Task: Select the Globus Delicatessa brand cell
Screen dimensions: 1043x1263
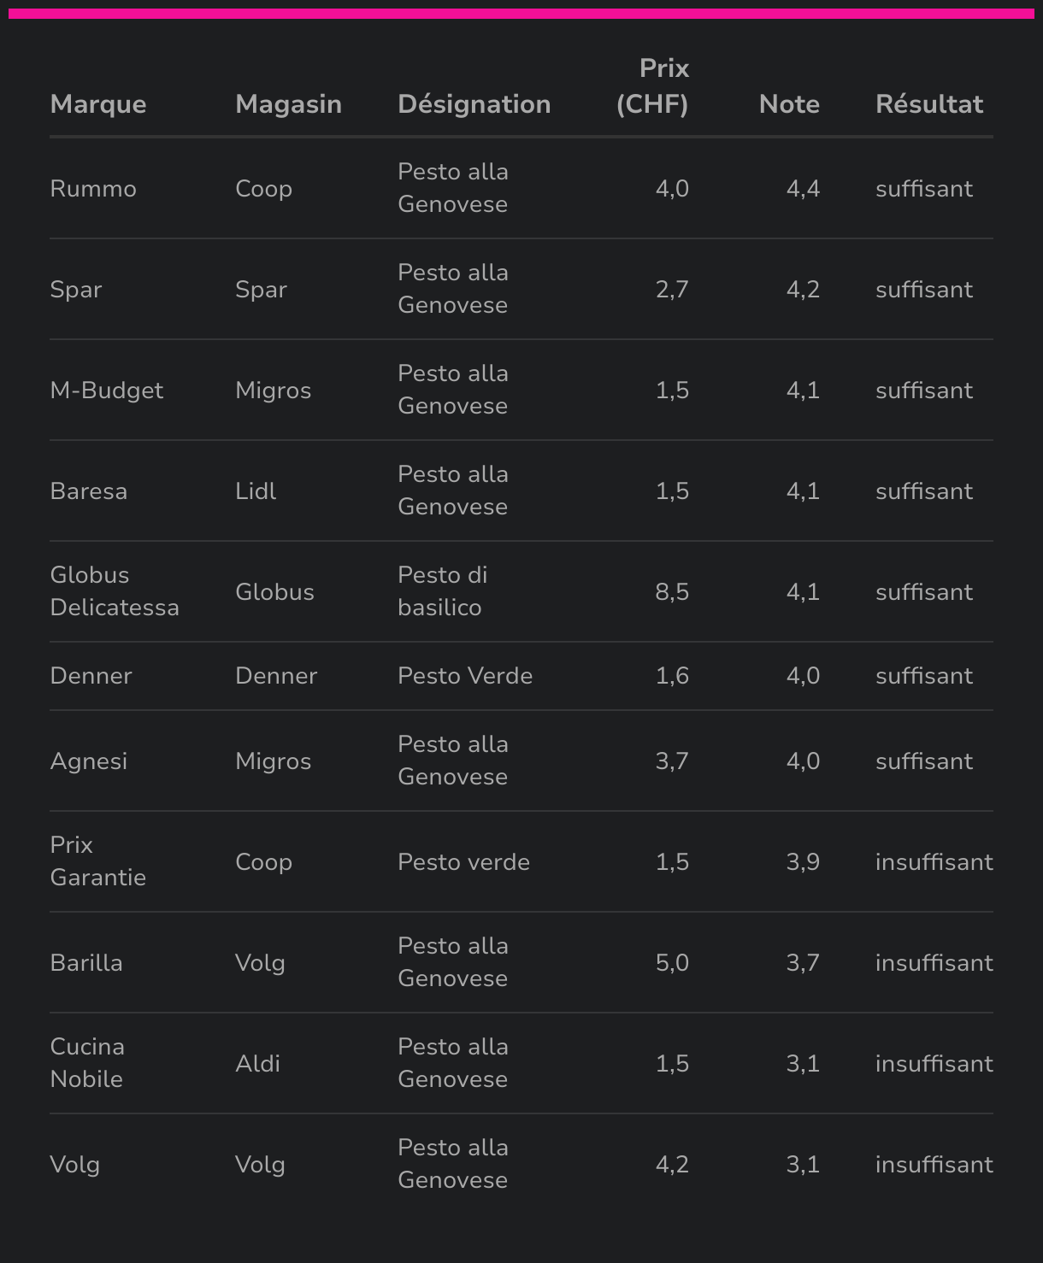Action: tap(115, 591)
